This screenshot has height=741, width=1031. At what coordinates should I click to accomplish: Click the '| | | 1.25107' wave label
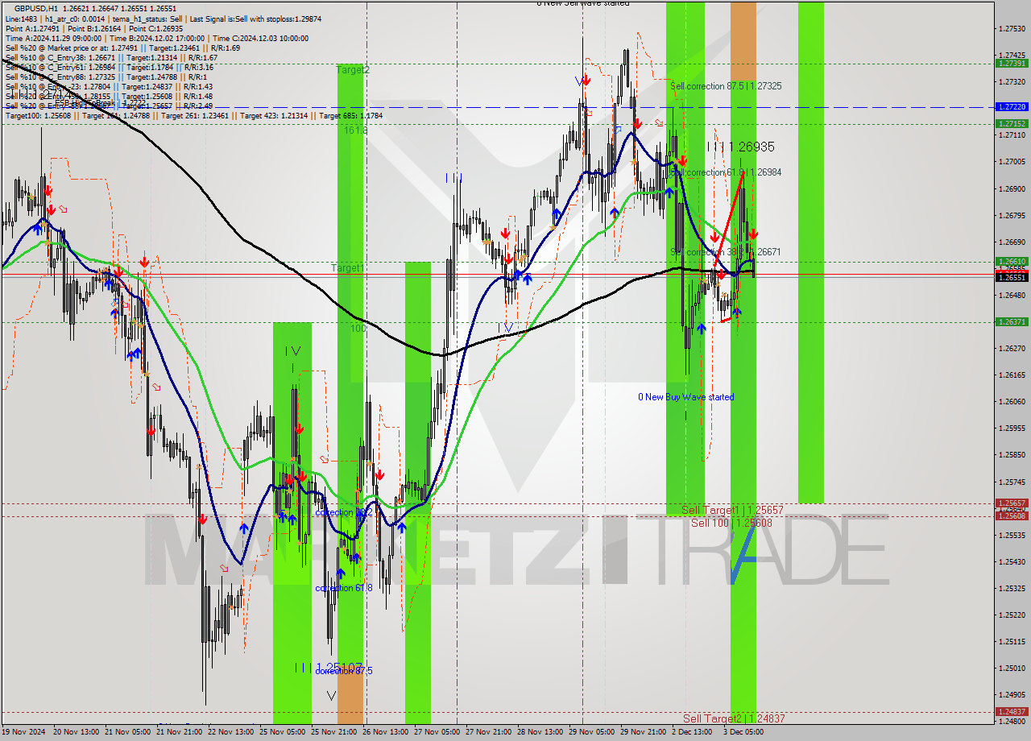pos(329,667)
